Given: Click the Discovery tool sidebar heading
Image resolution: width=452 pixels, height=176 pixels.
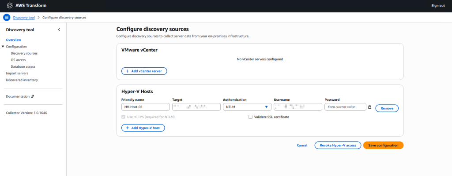Looking at the screenshot, I should point(20,29).
